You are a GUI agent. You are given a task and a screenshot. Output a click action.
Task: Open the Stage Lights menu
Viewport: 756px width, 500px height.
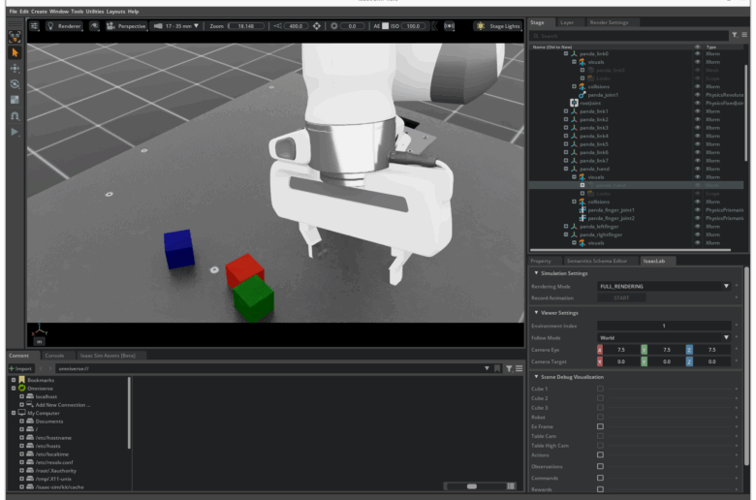tap(498, 26)
